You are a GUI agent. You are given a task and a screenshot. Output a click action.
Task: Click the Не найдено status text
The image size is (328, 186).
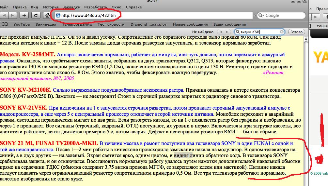pyautogui.click(x=203, y=32)
